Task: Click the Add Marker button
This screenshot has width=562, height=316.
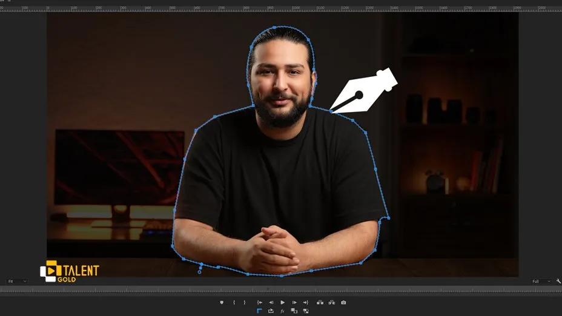Action: pos(222,302)
